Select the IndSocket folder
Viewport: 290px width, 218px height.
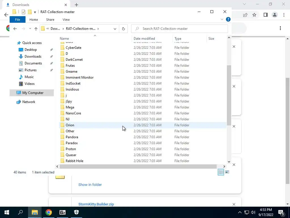[x=73, y=83]
